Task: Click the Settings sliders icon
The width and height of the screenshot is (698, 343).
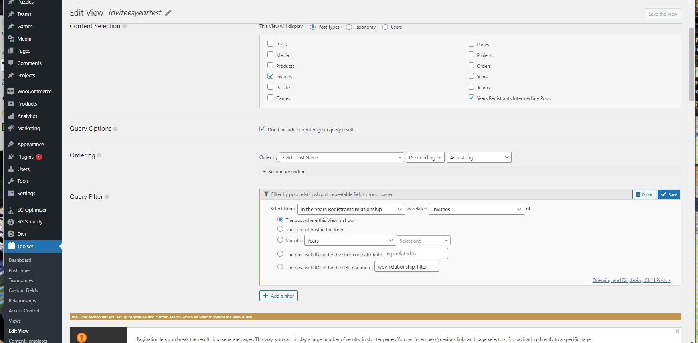Action: (11, 193)
